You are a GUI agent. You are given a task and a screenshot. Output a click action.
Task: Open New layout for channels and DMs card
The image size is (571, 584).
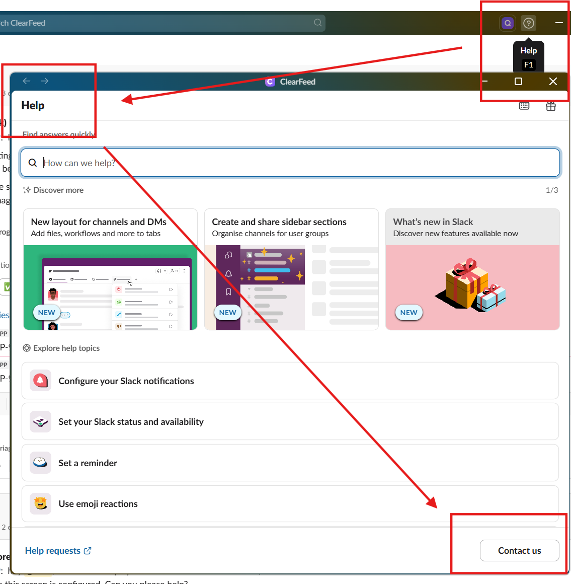(110, 269)
